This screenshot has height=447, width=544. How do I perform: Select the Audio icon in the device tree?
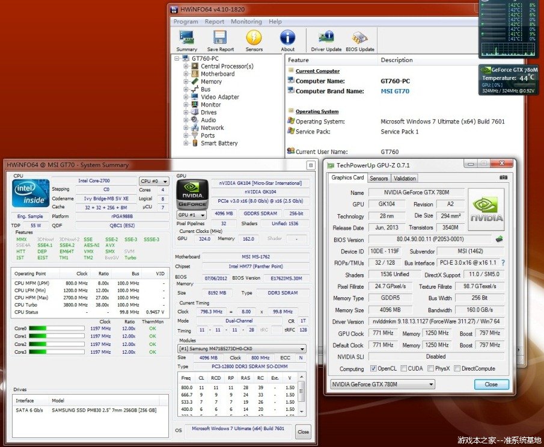tap(195, 120)
